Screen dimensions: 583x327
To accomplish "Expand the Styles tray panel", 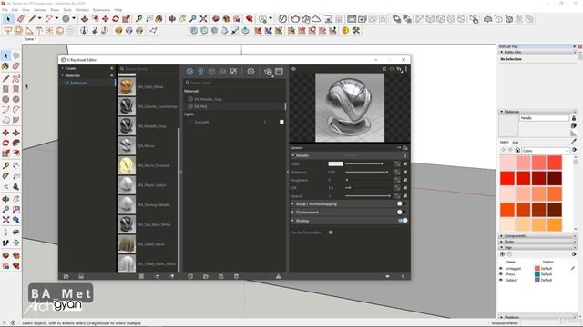I will point(502,242).
